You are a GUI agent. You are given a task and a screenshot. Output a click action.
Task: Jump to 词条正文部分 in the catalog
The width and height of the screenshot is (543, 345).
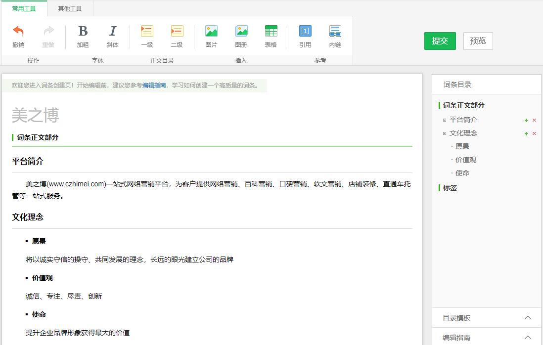click(x=463, y=105)
